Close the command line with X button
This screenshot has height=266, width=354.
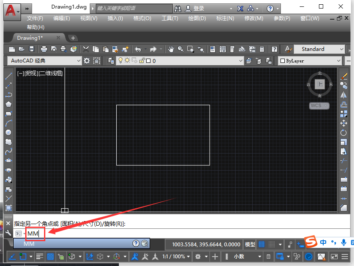click(8, 223)
